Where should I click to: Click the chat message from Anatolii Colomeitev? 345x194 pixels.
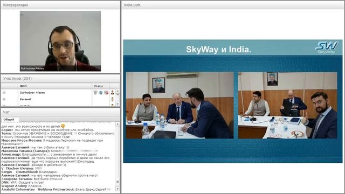(x=56, y=189)
